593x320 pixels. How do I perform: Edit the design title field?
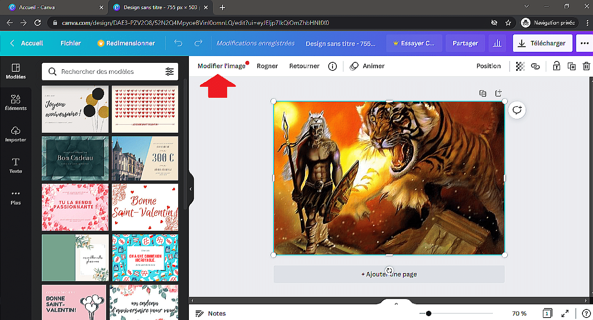[x=340, y=44]
